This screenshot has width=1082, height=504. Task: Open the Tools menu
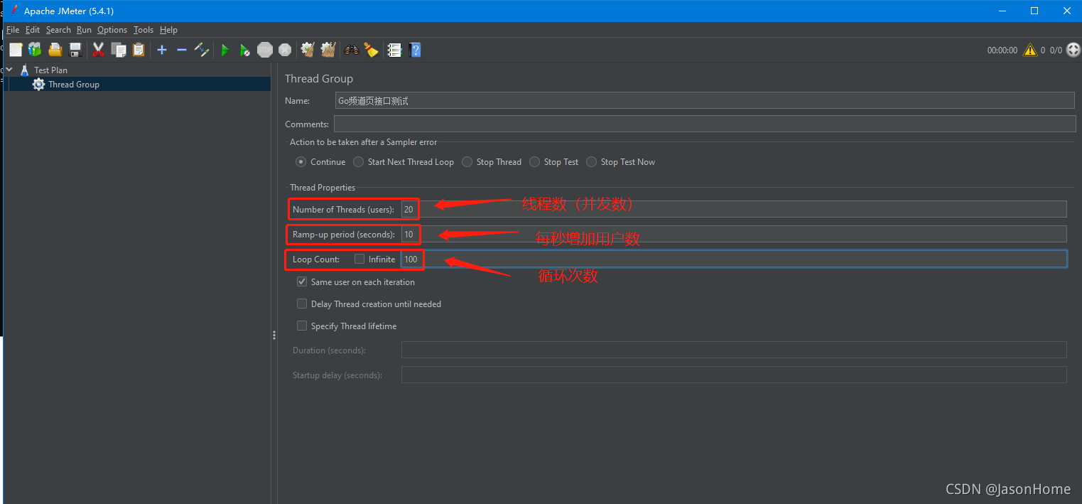tap(144, 30)
